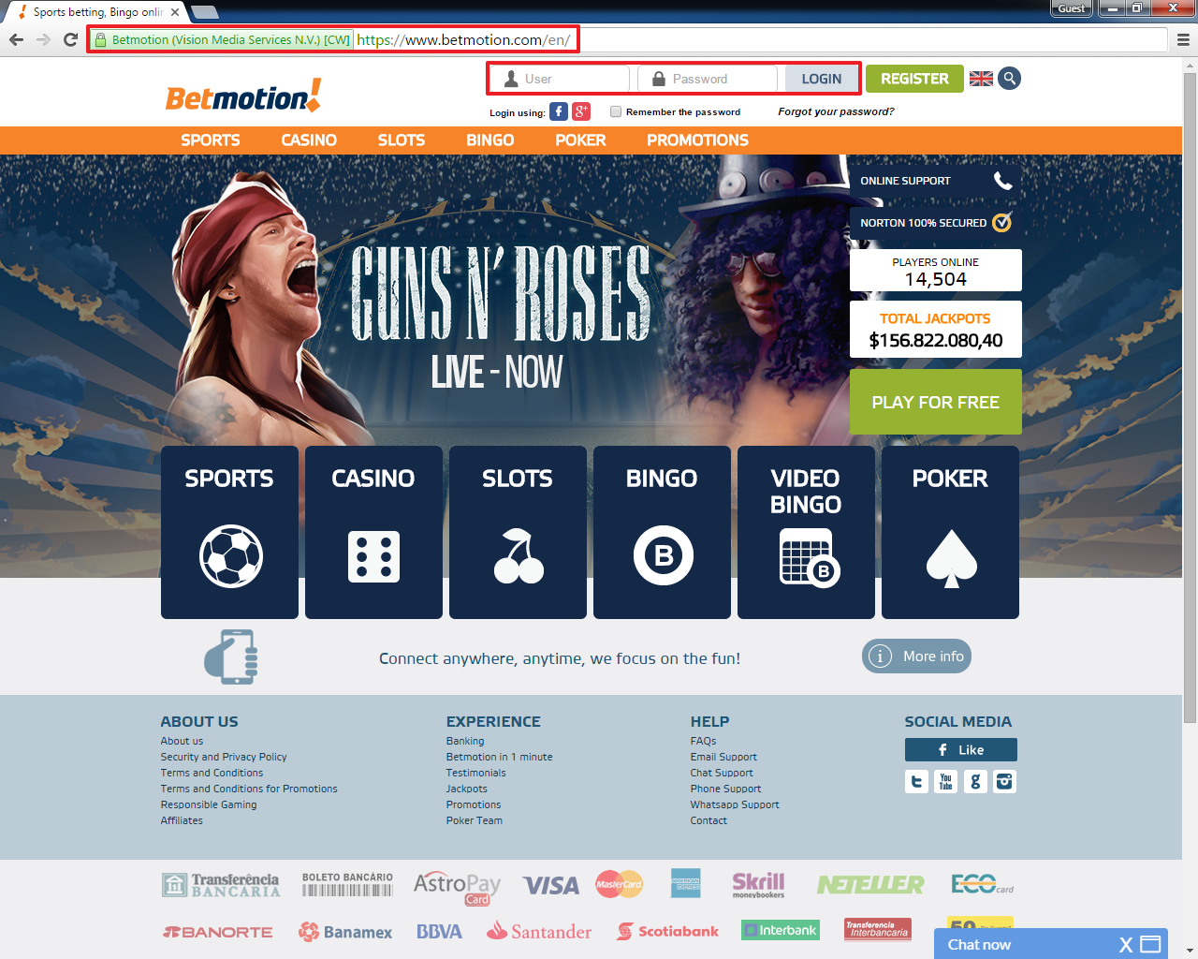The image size is (1198, 959).
Task: Open the Responsible Gaming link
Action: click(209, 804)
